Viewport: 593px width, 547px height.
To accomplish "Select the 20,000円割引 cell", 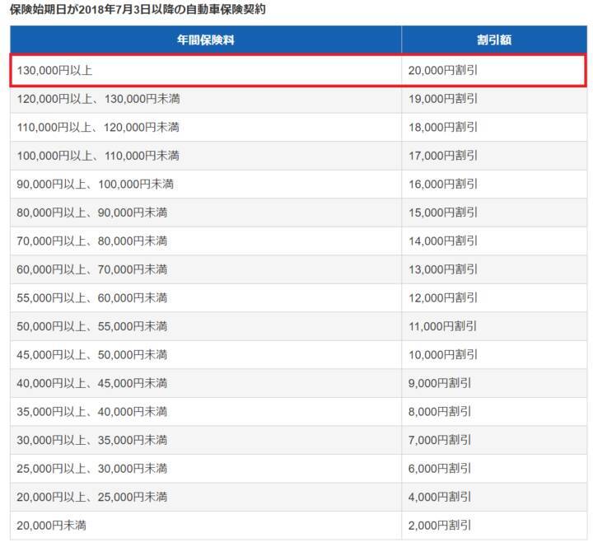I will coord(494,70).
